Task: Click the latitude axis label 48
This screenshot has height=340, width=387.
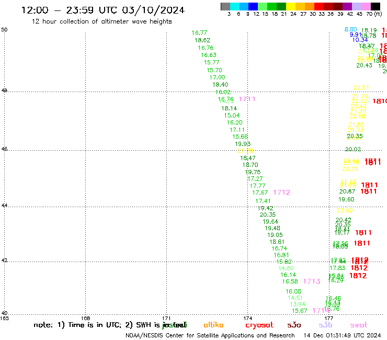Action: click(x=4, y=90)
